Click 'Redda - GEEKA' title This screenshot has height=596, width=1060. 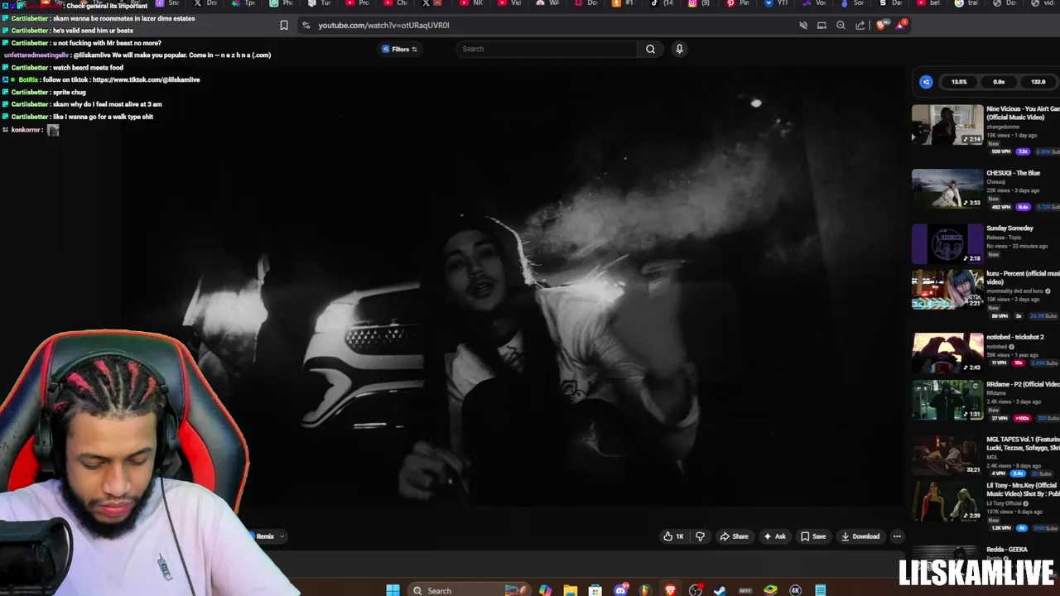(1007, 550)
